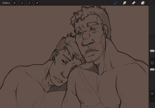Image resolution: width=155 pixels, height=108 pixels.
Task: Open the Actions wrench menu
Action: [15, 3]
